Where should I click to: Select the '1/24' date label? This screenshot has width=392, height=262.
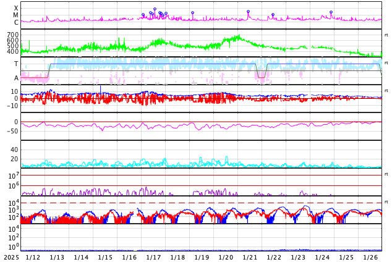tap(322, 258)
